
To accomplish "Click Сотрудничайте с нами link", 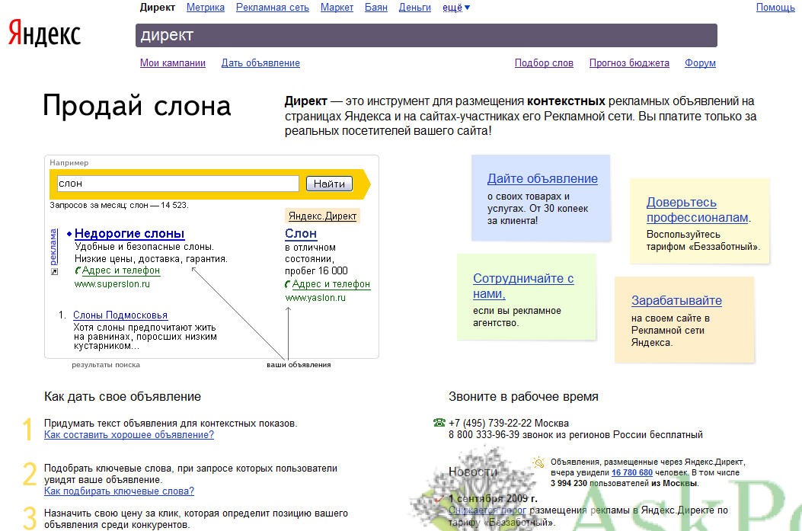I will (523, 286).
